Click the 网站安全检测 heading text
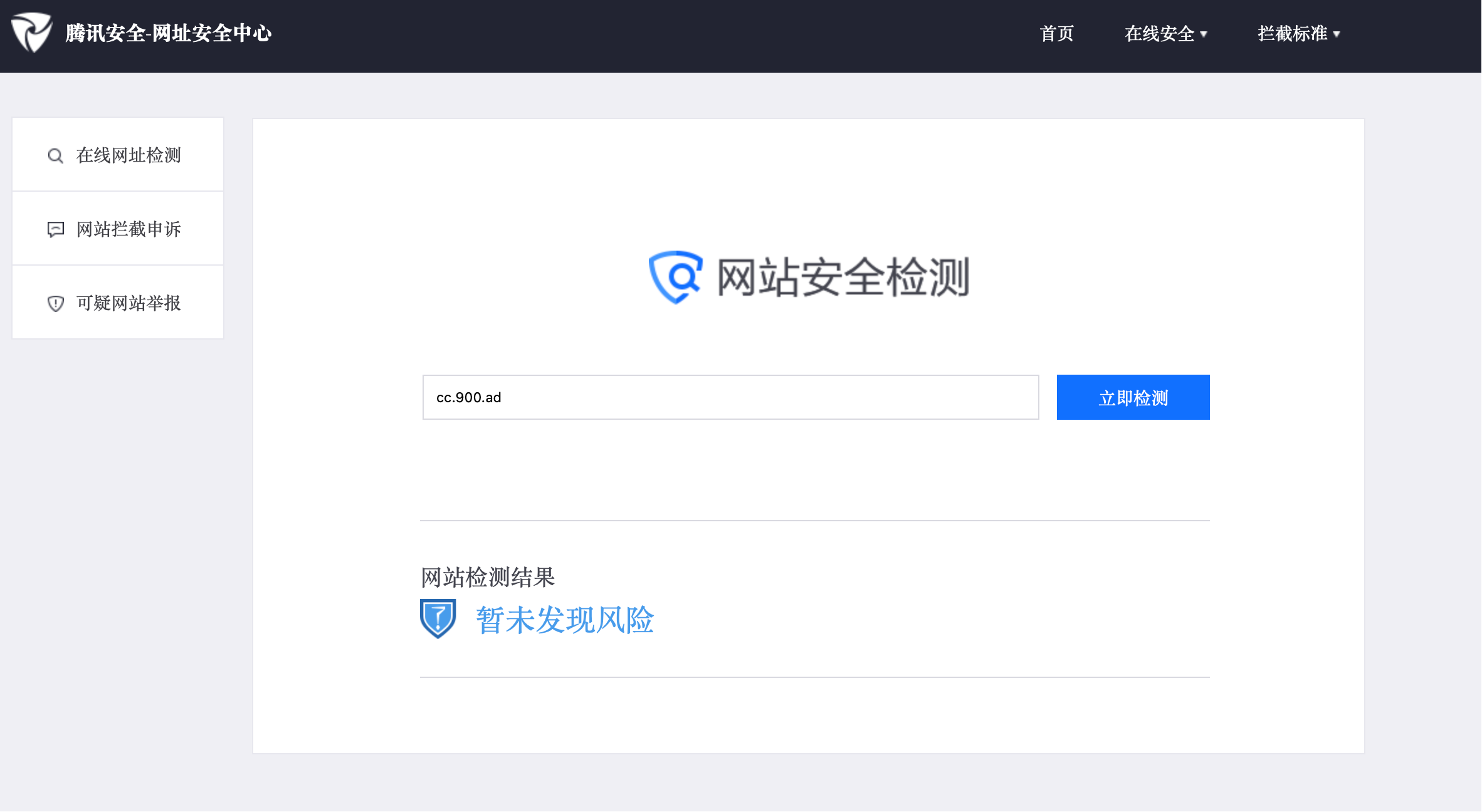This screenshot has height=812, width=1482. point(843,278)
